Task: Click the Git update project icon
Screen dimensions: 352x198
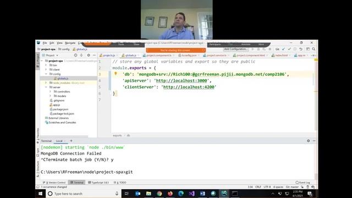Action: point(283,49)
